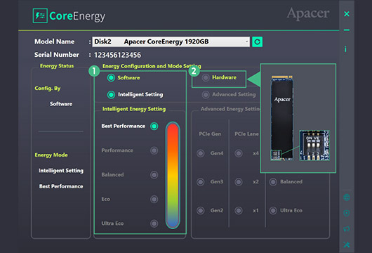Select Balanced in Advanced Energy Setting
372x253 pixels.
[x=273, y=182]
